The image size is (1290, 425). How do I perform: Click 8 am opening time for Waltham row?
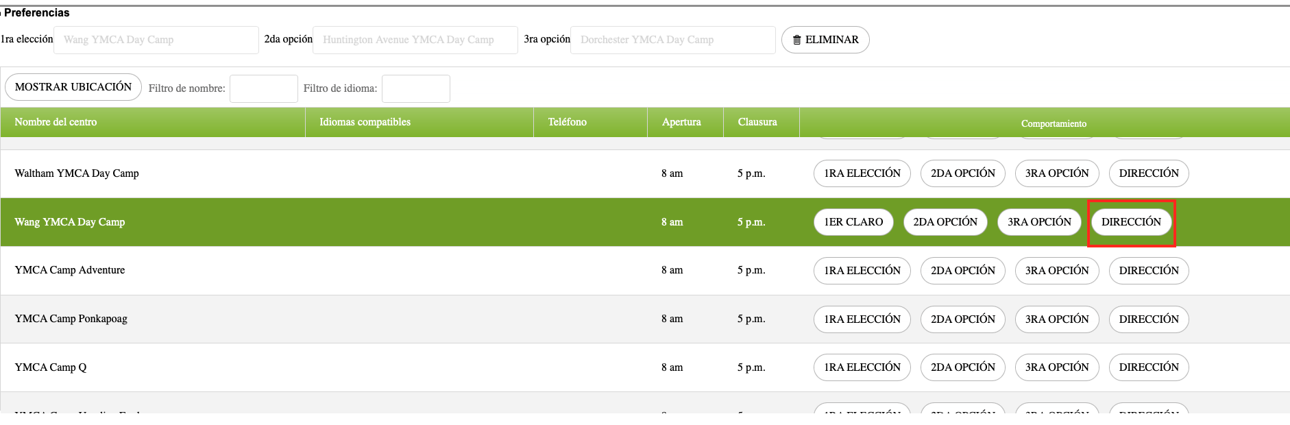click(672, 173)
